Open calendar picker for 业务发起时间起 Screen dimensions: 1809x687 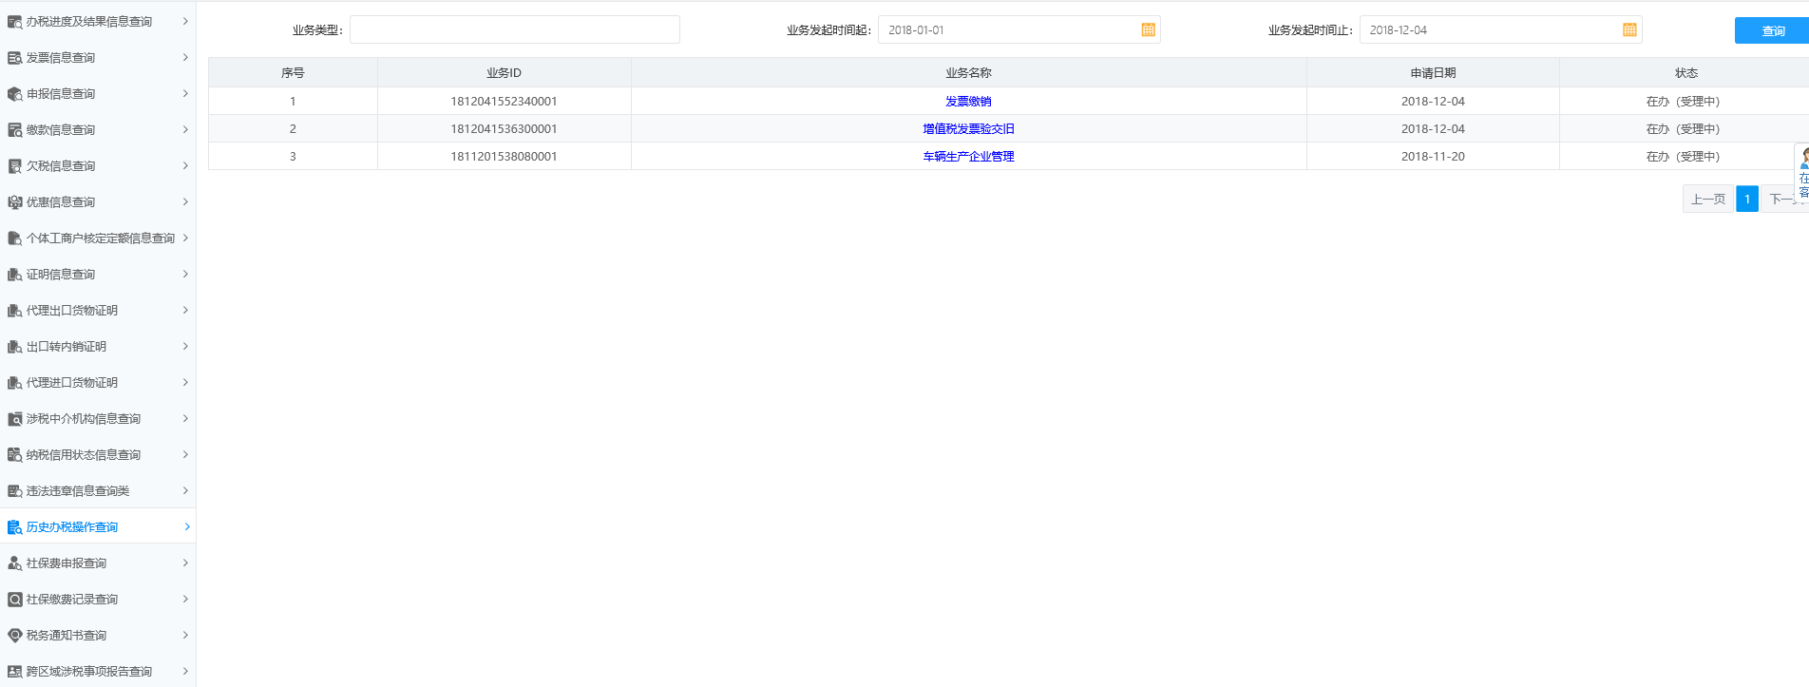tap(1148, 30)
